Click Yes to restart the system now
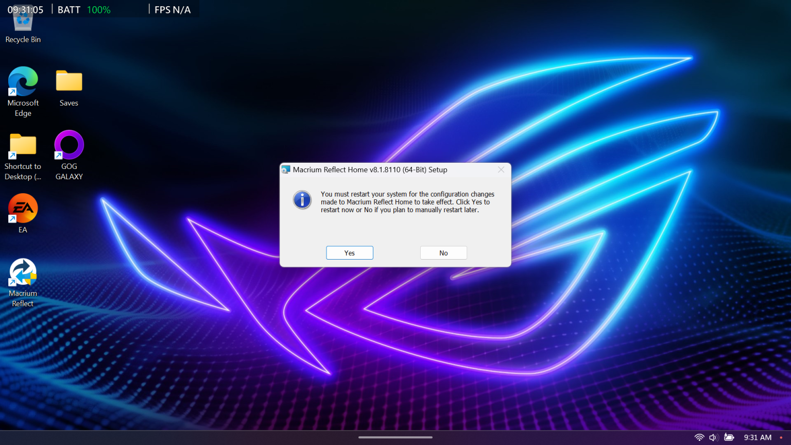This screenshot has height=445, width=791. (349, 253)
